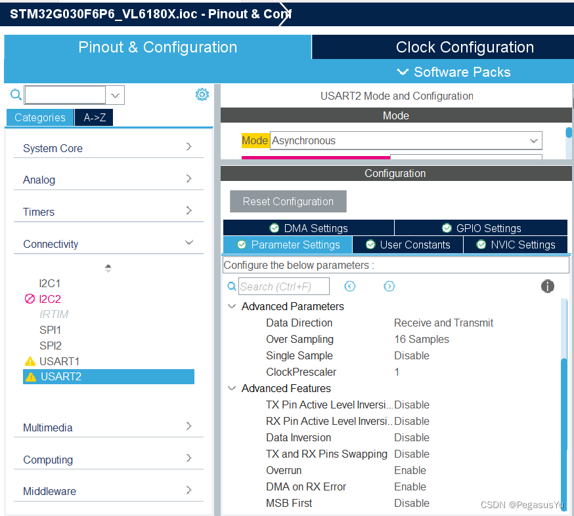574x516 pixels.
Task: Go to next search result arrow
Action: [389, 286]
